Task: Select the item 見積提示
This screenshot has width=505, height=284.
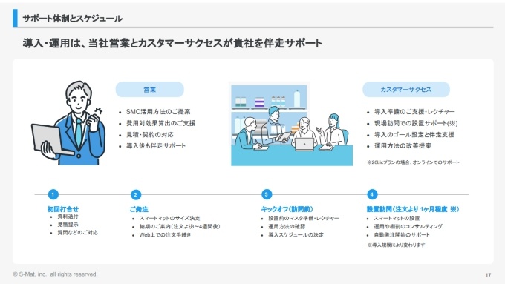Action: pyautogui.click(x=68, y=225)
